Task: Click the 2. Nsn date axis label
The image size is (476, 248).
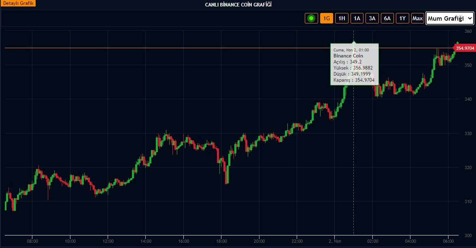Action: pyautogui.click(x=335, y=241)
